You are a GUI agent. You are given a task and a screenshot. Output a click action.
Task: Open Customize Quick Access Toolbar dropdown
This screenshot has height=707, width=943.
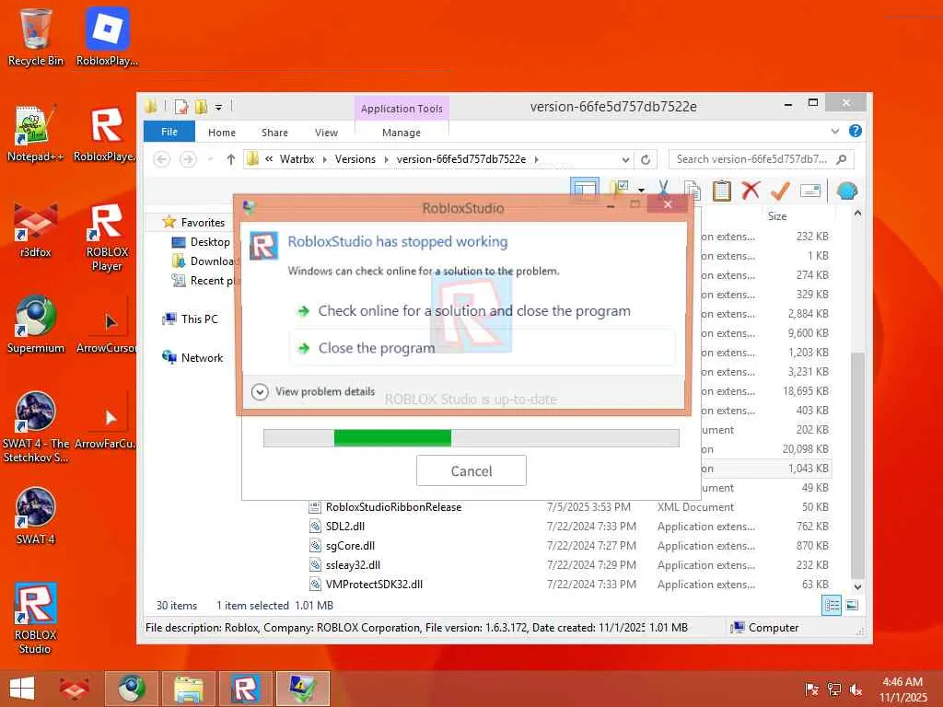(219, 108)
